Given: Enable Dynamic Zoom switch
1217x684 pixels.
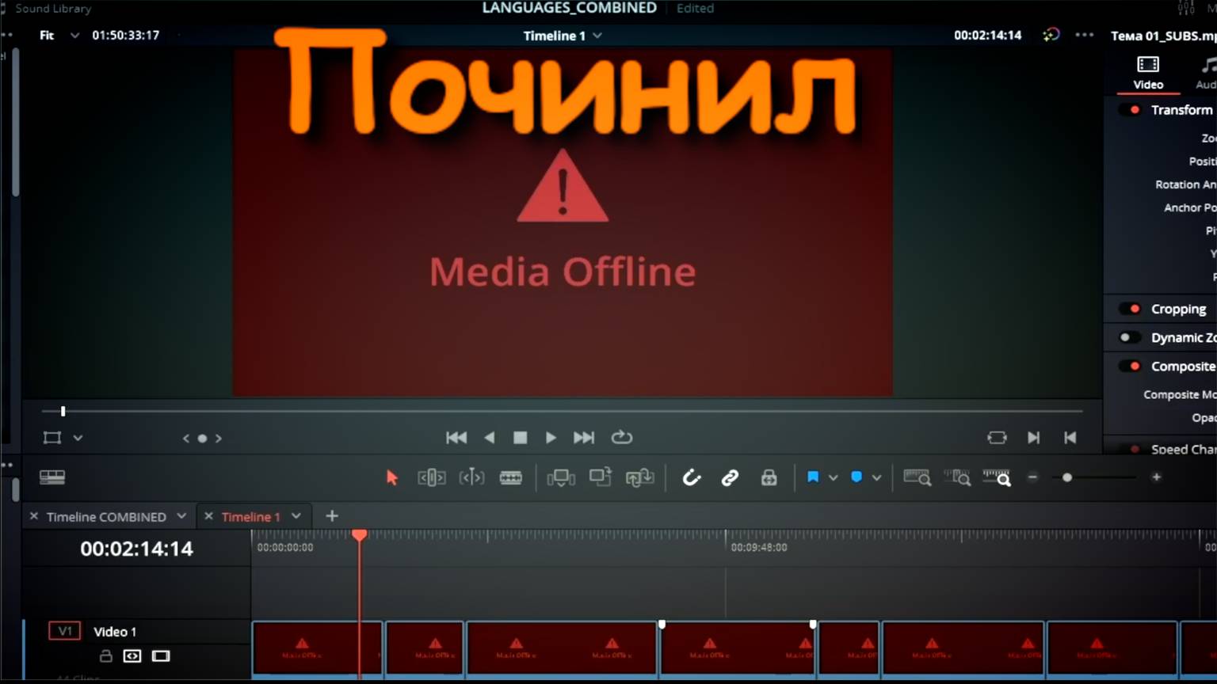Looking at the screenshot, I should 1129,337.
